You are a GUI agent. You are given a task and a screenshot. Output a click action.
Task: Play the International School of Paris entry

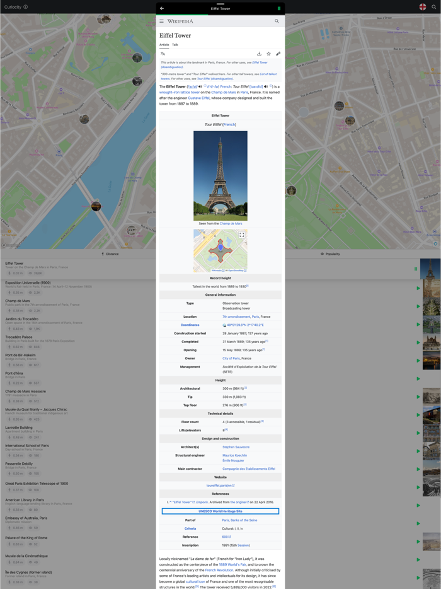418,451
